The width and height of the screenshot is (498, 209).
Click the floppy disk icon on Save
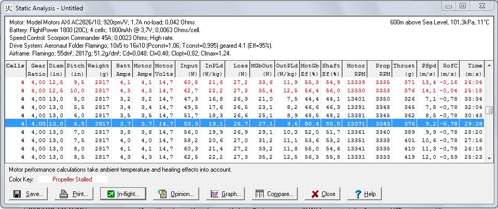coord(17,194)
